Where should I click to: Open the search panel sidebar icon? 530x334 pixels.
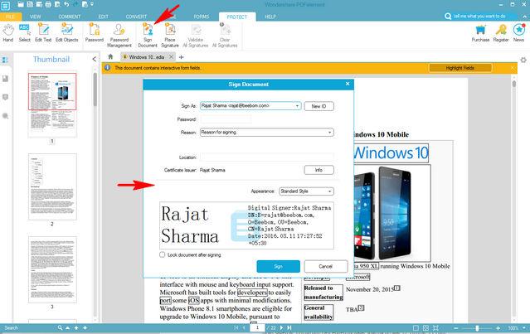click(5, 116)
